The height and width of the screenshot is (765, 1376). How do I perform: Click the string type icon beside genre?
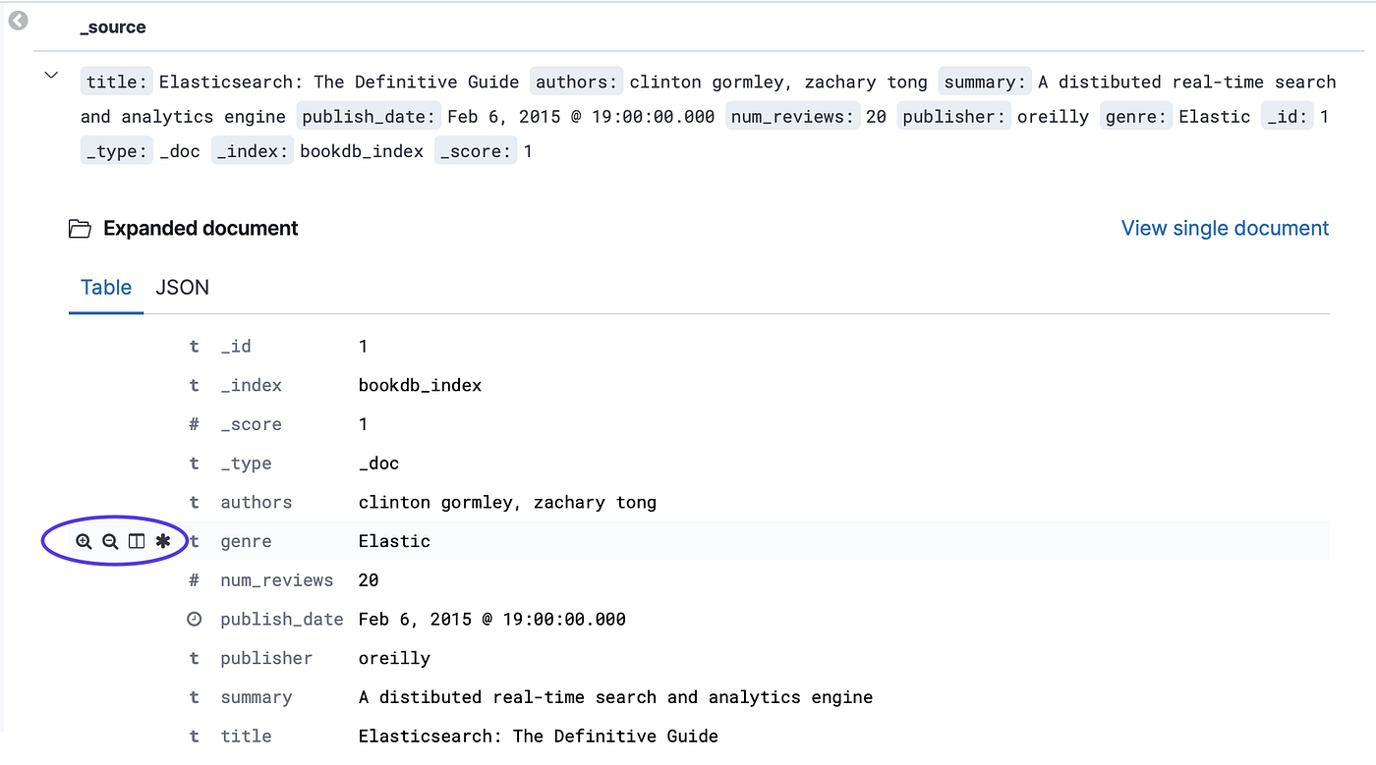tap(195, 541)
